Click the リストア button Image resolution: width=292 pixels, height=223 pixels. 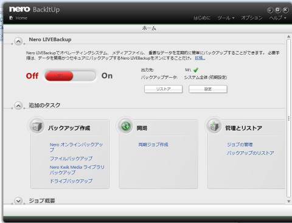[164, 89]
